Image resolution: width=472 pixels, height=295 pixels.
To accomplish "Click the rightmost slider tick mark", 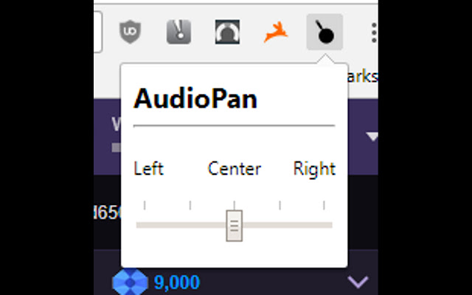I will 324,205.
